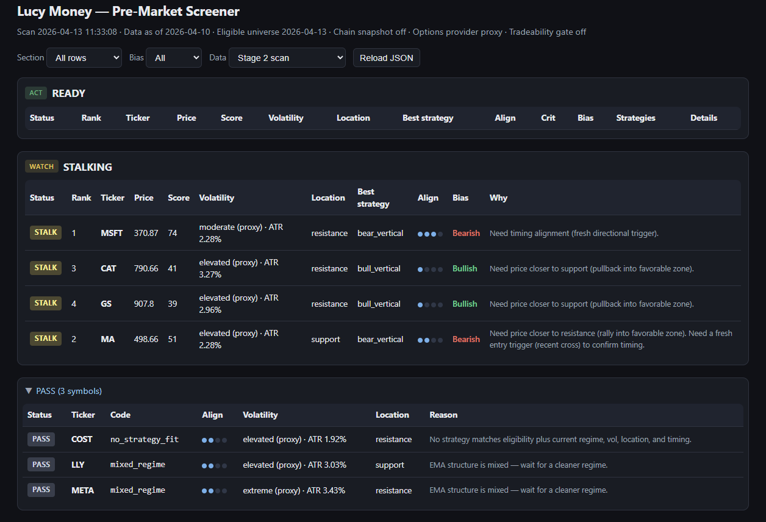Click the Bearish bias label for MSFT
The image size is (766, 522).
tap(466, 233)
